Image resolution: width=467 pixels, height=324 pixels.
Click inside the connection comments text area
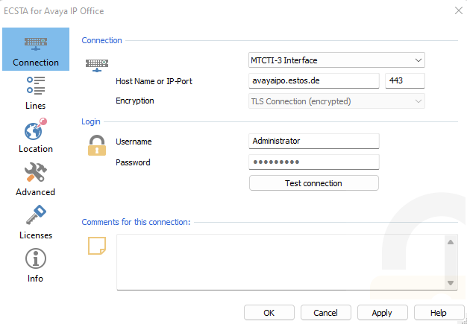[x=280, y=262]
